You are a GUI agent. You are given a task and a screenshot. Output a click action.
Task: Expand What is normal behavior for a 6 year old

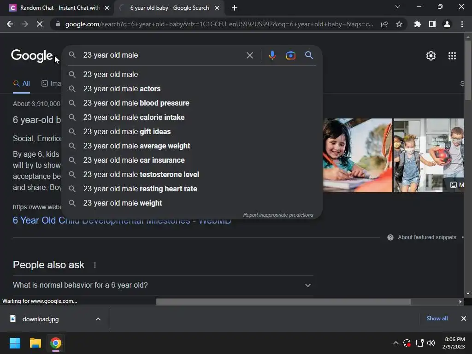(163, 285)
